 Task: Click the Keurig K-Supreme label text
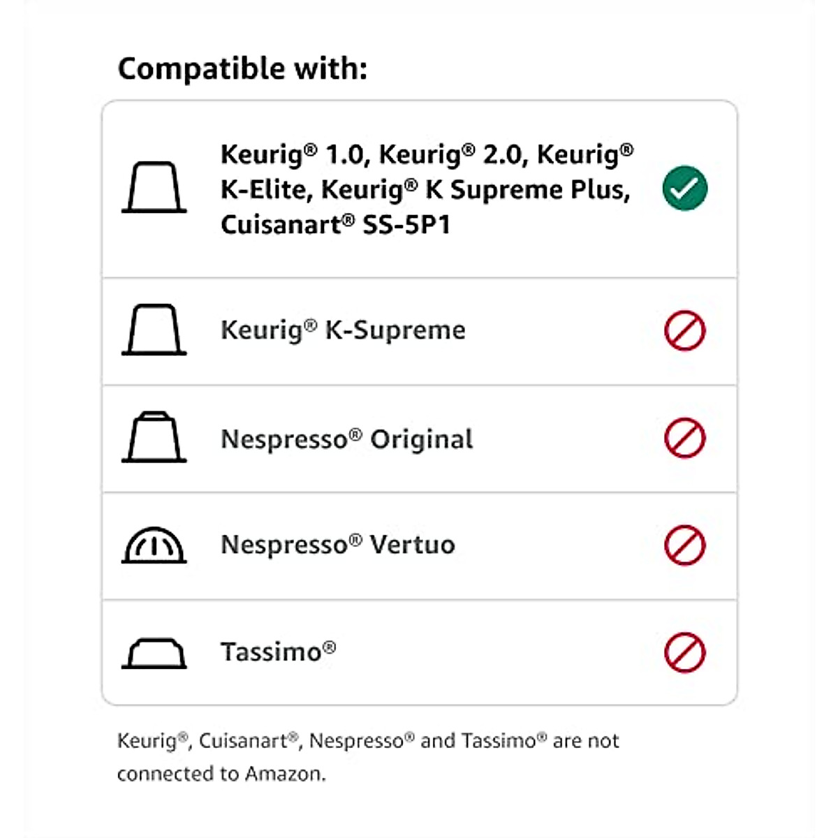343,330
